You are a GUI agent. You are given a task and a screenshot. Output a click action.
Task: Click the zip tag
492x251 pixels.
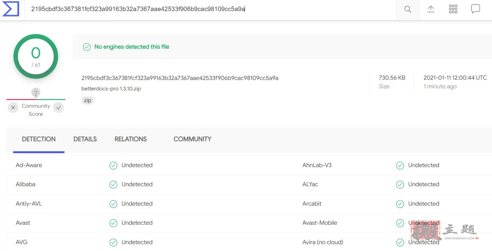click(x=87, y=100)
